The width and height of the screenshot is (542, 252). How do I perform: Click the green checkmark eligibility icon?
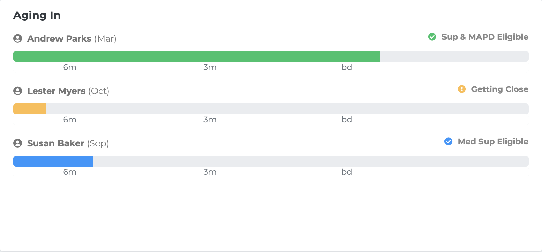432,37
